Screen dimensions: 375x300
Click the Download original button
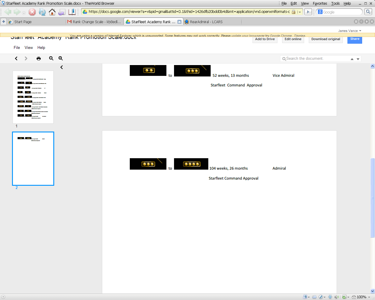tap(326, 40)
